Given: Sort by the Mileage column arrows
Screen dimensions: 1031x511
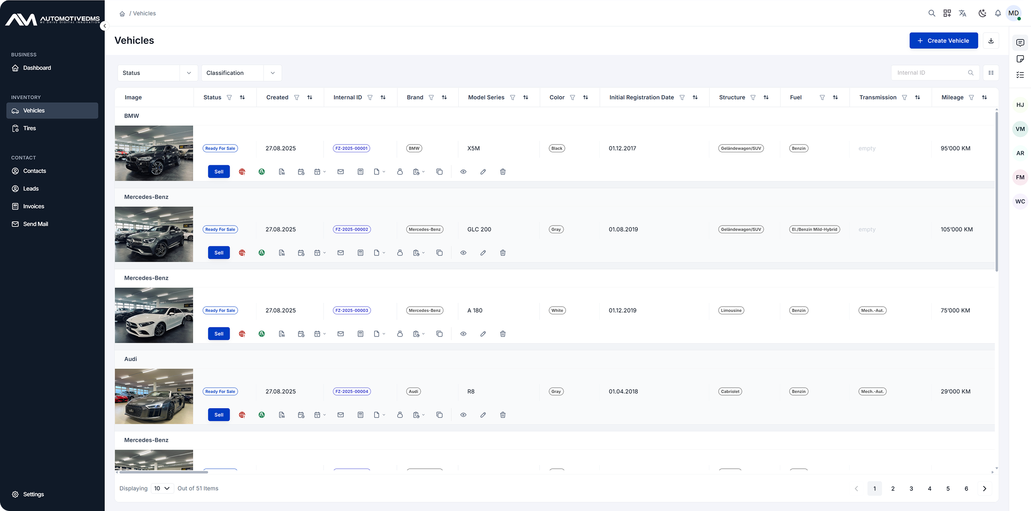Looking at the screenshot, I should [x=984, y=97].
